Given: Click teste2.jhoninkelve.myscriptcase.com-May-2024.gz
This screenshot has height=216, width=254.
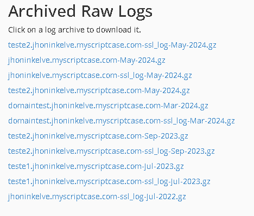Looking at the screenshot, I should point(99,90).
